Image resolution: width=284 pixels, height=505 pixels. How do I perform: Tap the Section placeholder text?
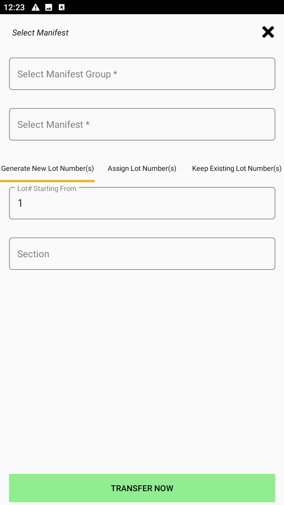33,254
